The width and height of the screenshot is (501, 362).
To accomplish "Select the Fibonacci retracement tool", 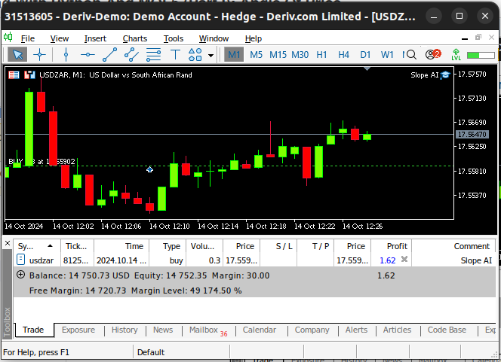I will 153,55.
